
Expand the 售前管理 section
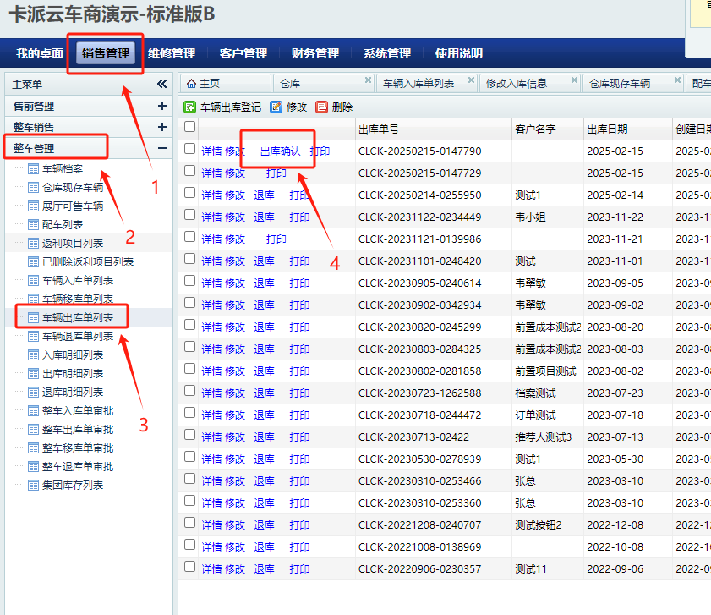pyautogui.click(x=161, y=106)
